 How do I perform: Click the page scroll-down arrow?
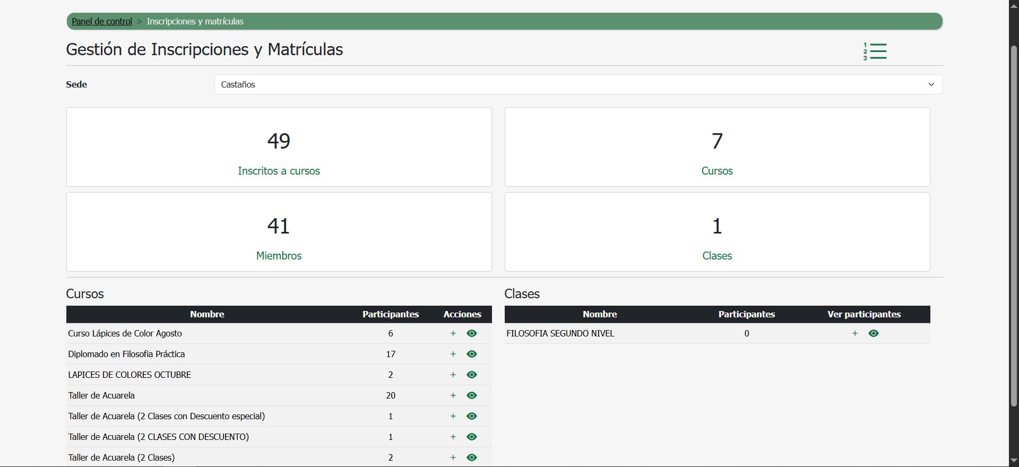coord(1014,461)
